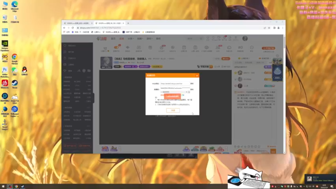Screen dimensions: 336x189
Task: Open the WeChat desktop shortcut
Action: pos(15,71)
